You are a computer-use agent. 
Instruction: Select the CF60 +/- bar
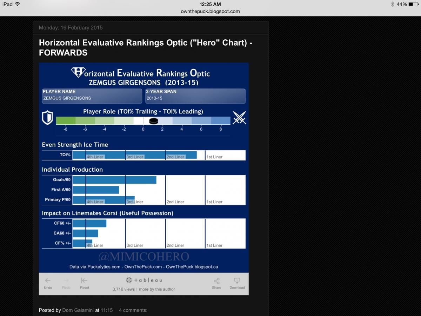coord(89,223)
